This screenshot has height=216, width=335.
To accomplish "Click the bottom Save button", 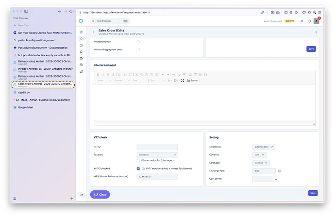I will (313, 193).
